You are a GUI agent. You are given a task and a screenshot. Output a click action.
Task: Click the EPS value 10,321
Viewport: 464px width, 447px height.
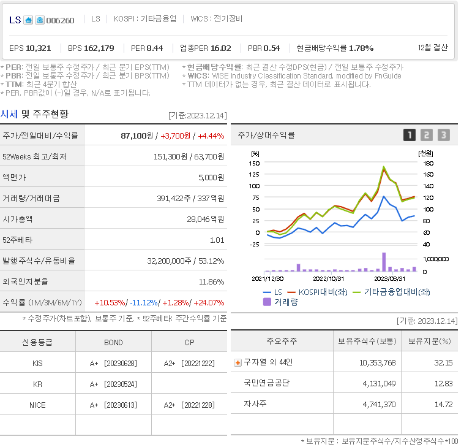(39, 48)
